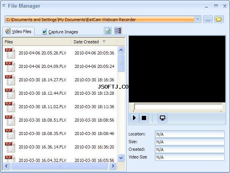
Task: Click the FLV icon of 2010-03-30 18.08.35.FLV
Action: pyautogui.click(x=10, y=133)
